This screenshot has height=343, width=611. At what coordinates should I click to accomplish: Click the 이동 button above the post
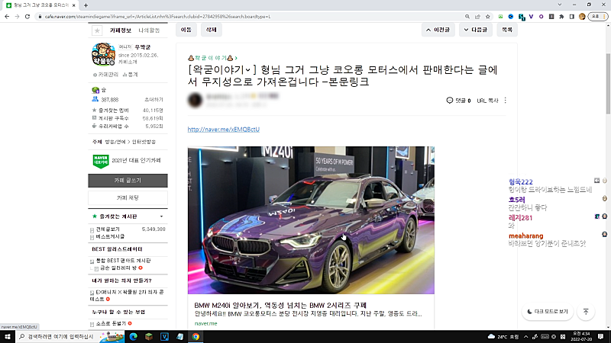click(186, 30)
